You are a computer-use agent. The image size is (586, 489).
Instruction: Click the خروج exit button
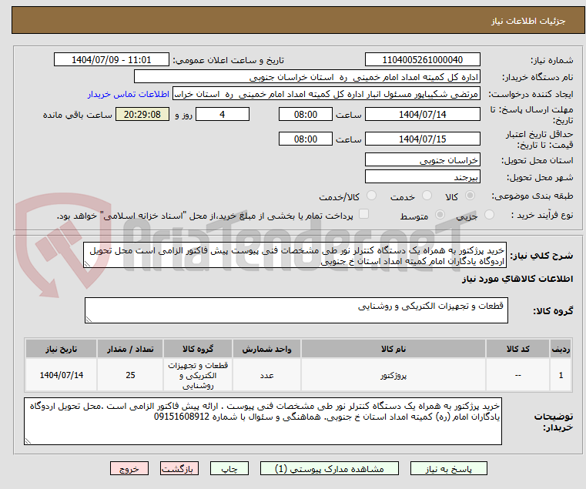tap(129, 468)
